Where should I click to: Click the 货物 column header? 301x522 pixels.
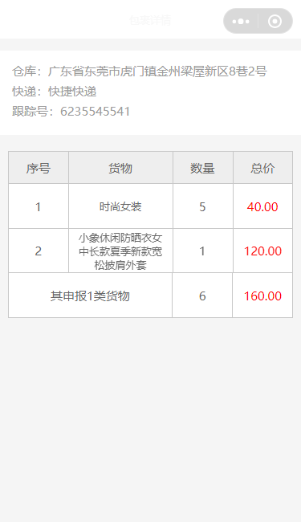(120, 168)
